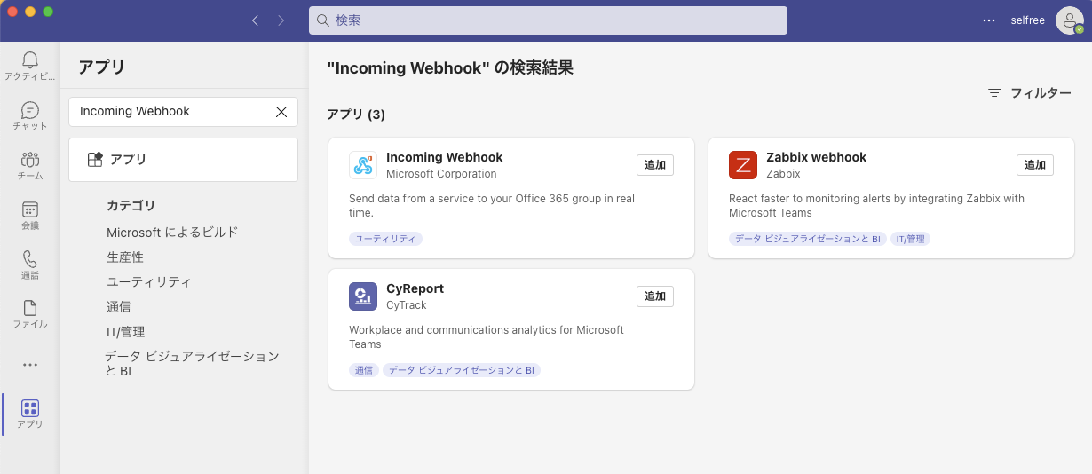Open the profile avatar menu
The image size is (1092, 474).
(x=1070, y=20)
